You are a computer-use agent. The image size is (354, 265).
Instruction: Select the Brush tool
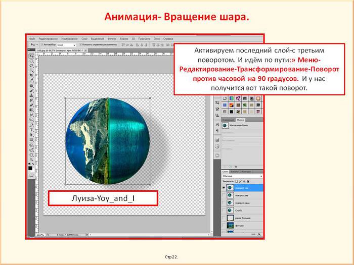[x=31, y=90]
